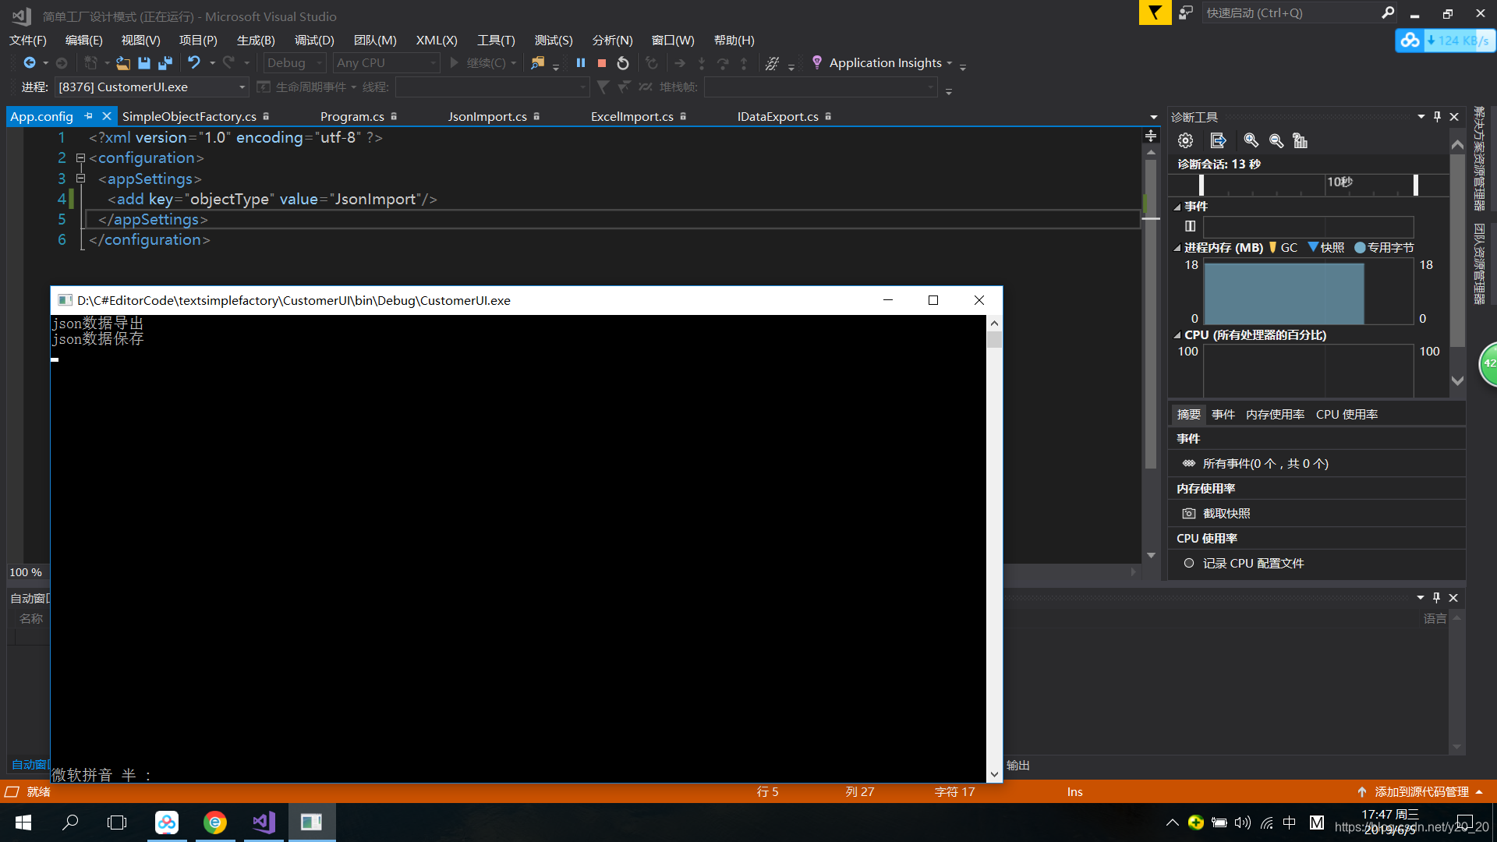Viewport: 1497px width, 842px height.
Task: Open diagnostic tools settings gear
Action: click(1186, 140)
